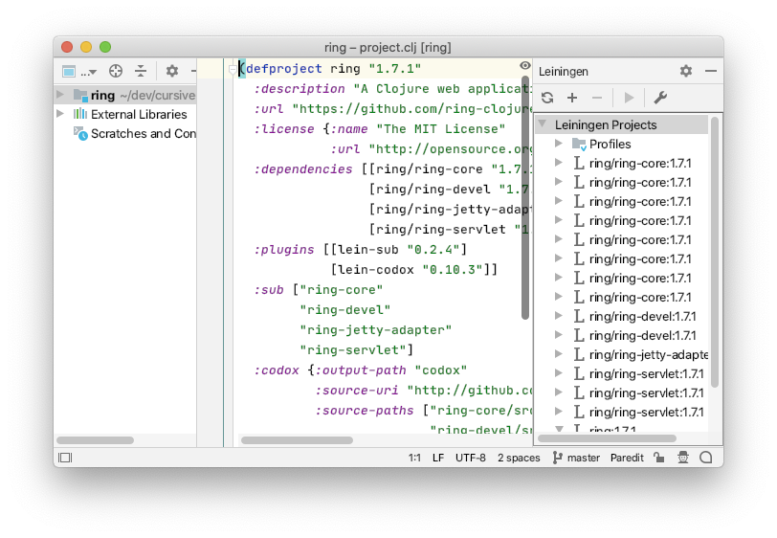Open the git branch master widget
The image size is (777, 538).
tap(576, 458)
